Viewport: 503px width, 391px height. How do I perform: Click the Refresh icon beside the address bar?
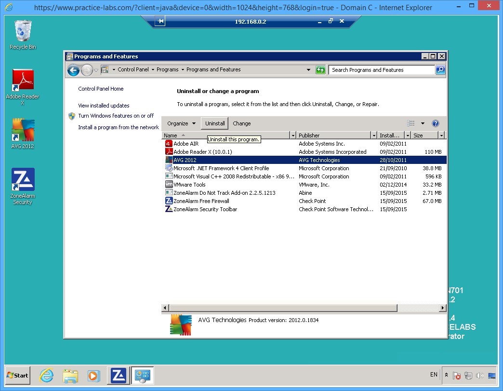coord(320,70)
